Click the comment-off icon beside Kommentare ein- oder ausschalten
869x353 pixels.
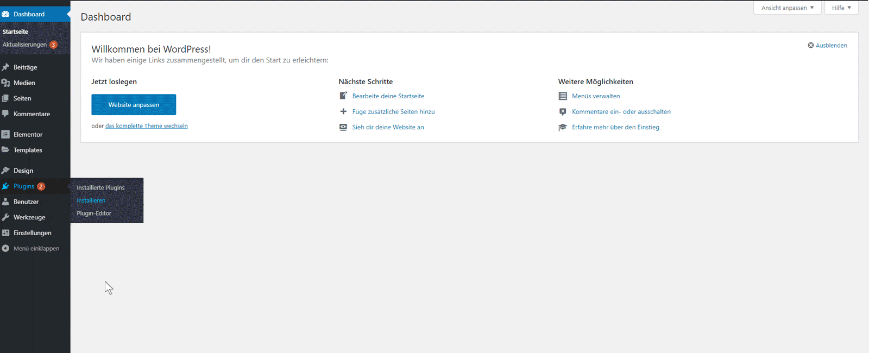[x=563, y=111]
